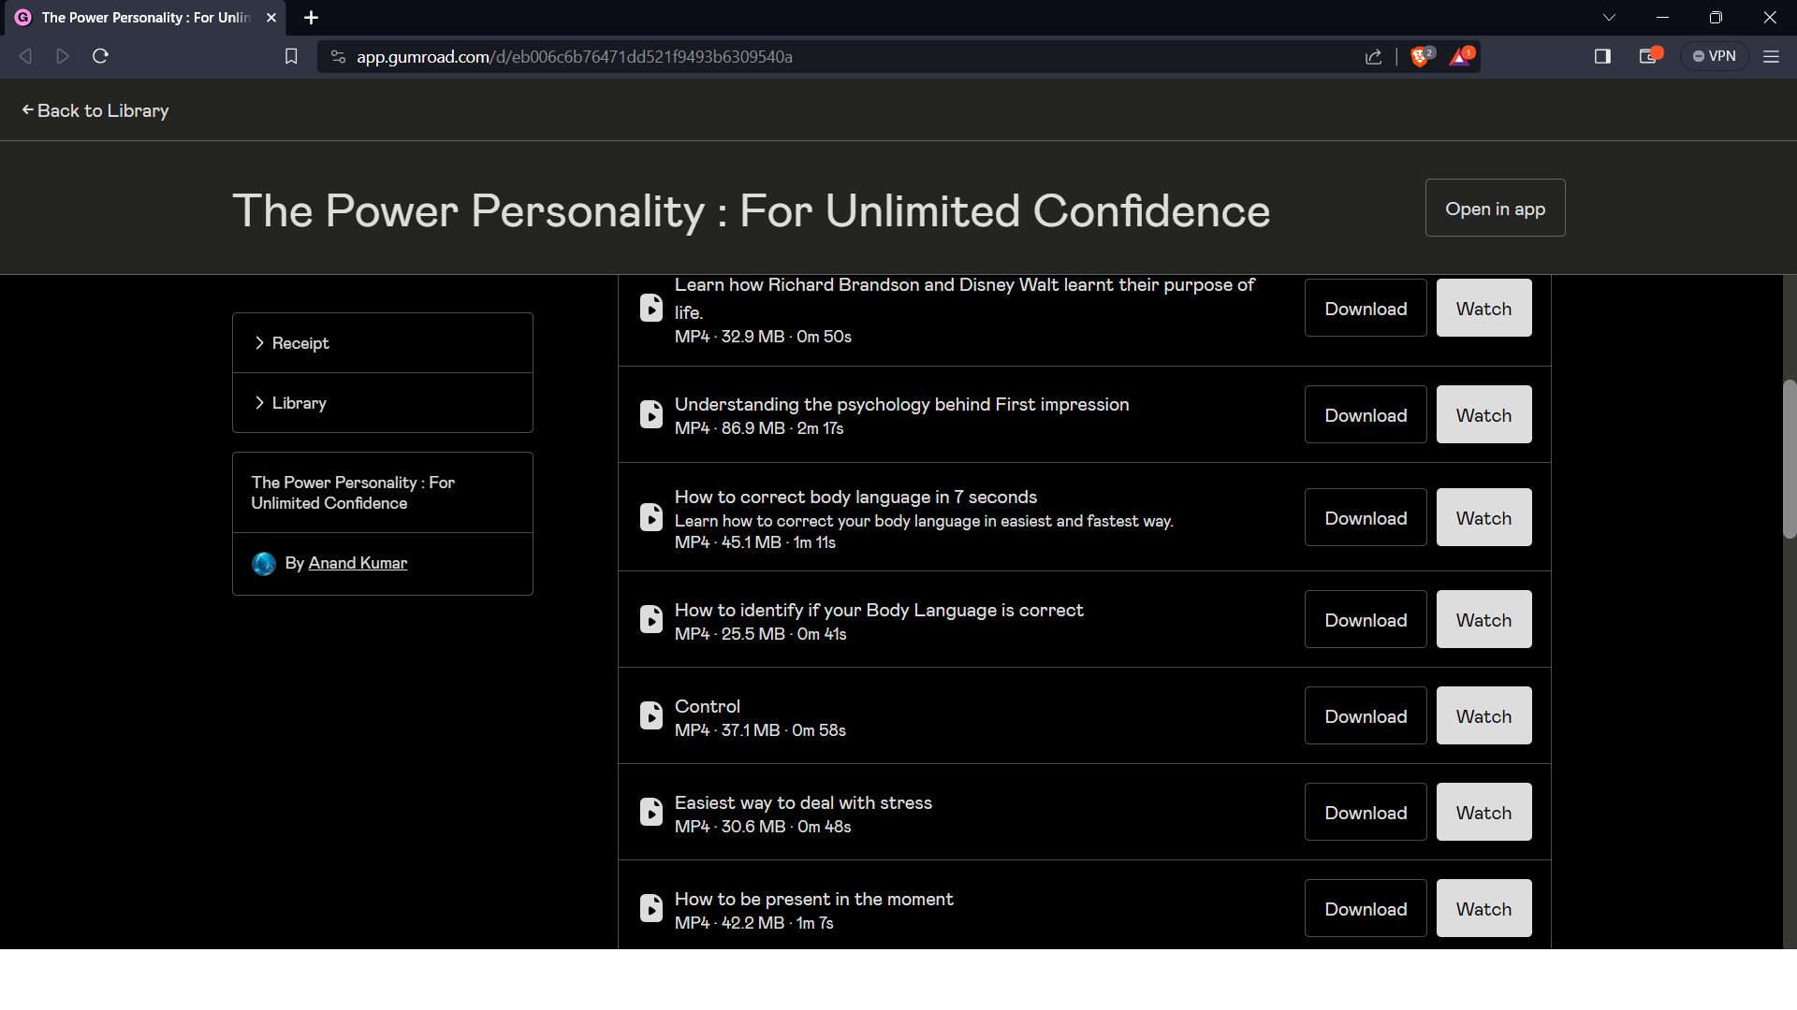The height and width of the screenshot is (1010, 1797).
Task: Click the video icon beside "Easiest way to deal with stress"
Action: [652, 812]
